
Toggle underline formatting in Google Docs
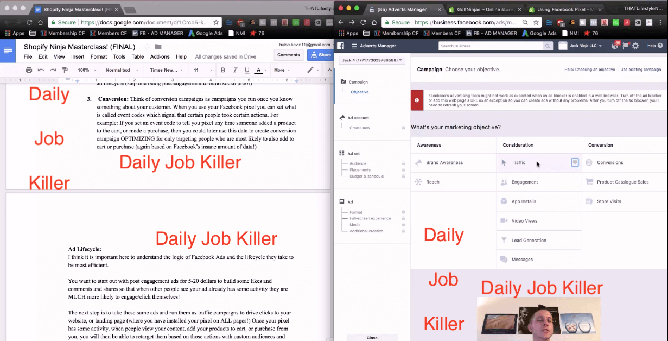247,70
